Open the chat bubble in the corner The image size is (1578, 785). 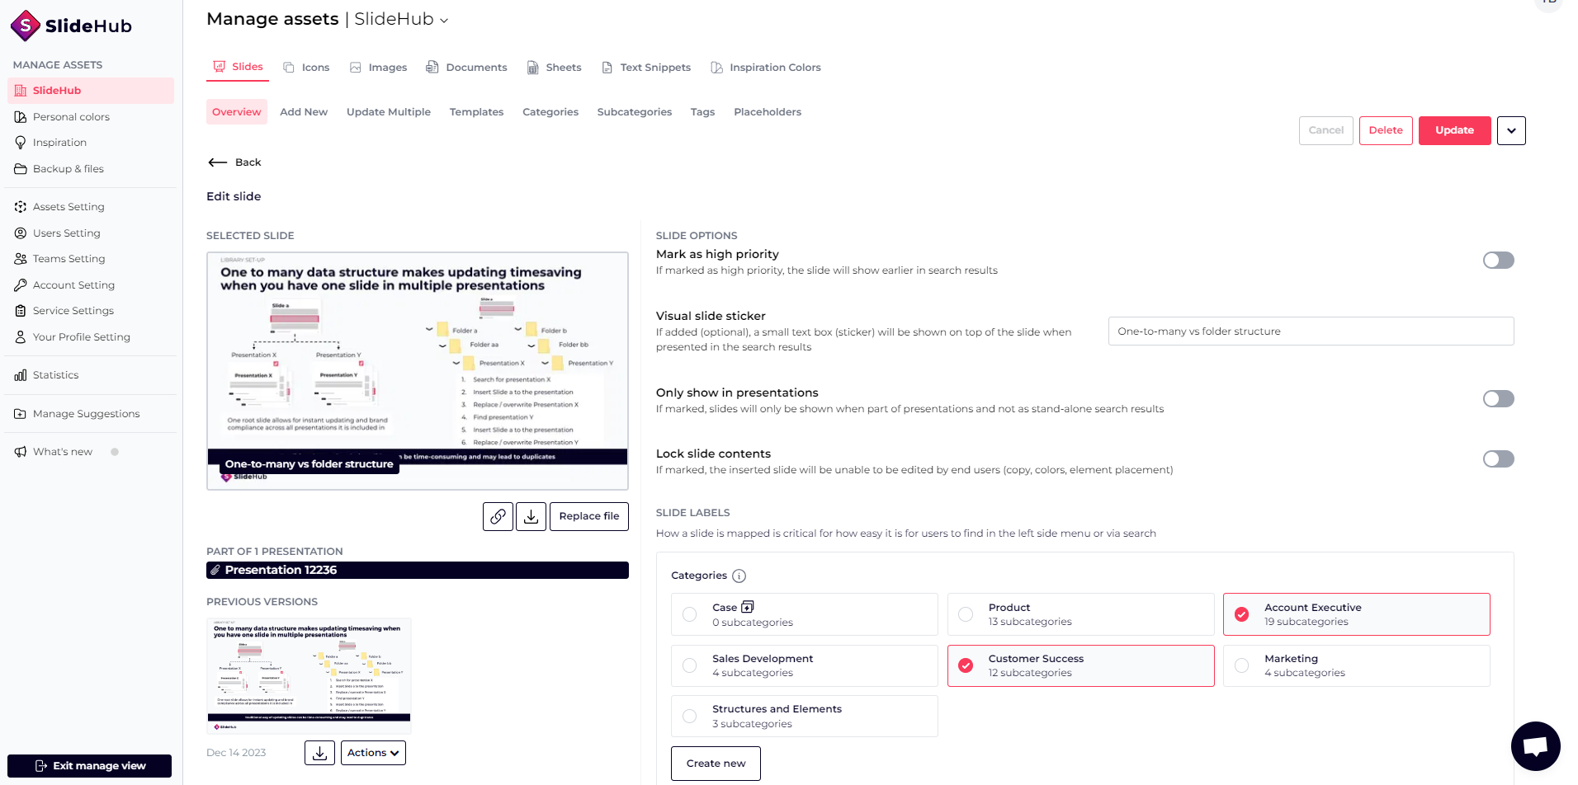click(x=1534, y=745)
